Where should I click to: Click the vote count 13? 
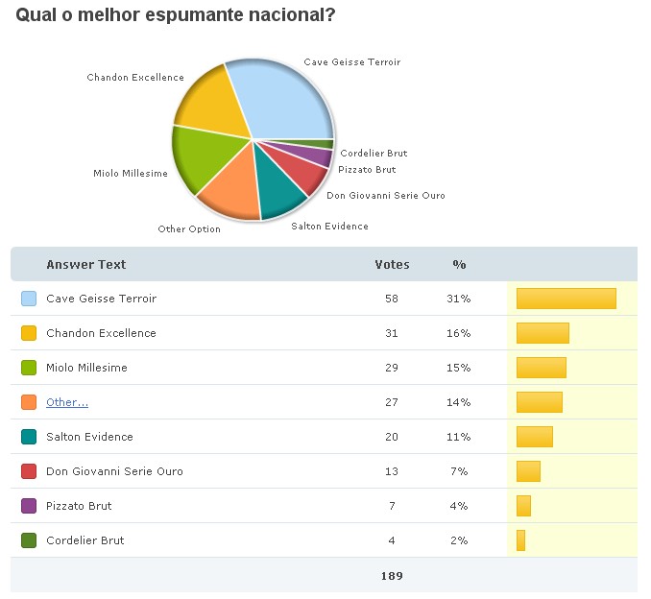[x=392, y=471]
